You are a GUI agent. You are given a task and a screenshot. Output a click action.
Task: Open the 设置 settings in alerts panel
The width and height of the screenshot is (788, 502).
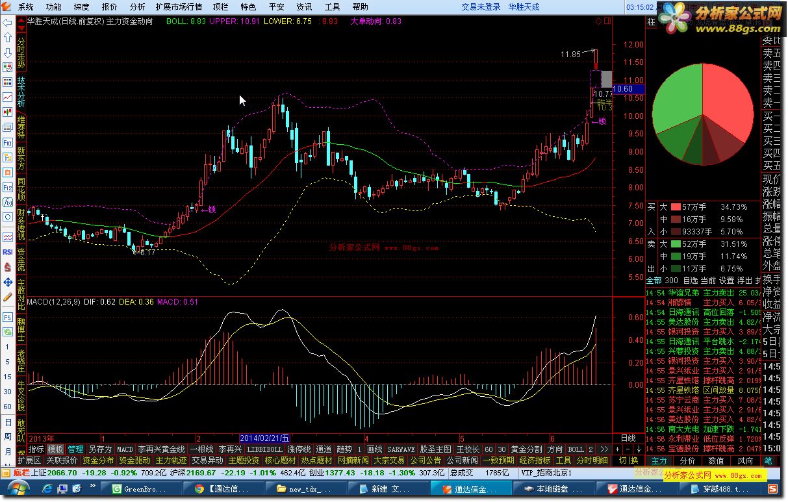tap(727, 281)
